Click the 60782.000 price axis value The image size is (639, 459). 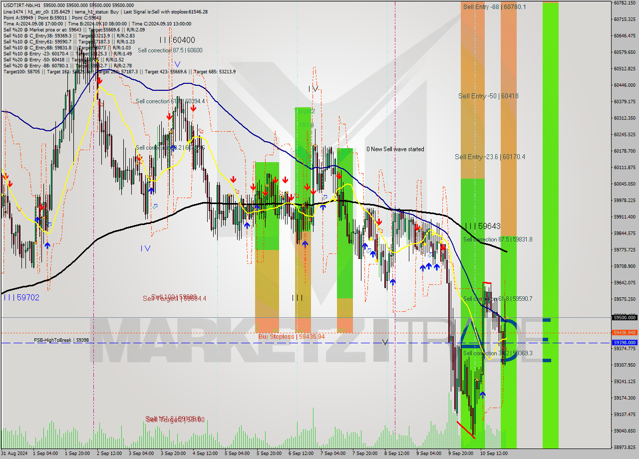pyautogui.click(x=624, y=2)
